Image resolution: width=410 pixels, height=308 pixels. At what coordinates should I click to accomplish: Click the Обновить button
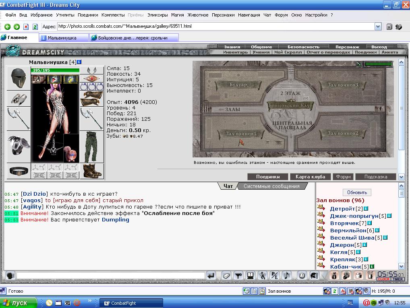click(x=357, y=192)
